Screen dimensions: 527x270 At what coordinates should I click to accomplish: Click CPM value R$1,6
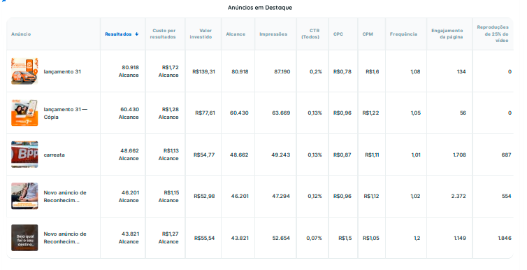[373, 71]
